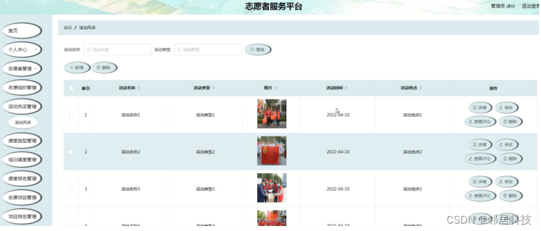541x231 pixels.
Task: Click the 查询 search button
Action: (x=258, y=50)
